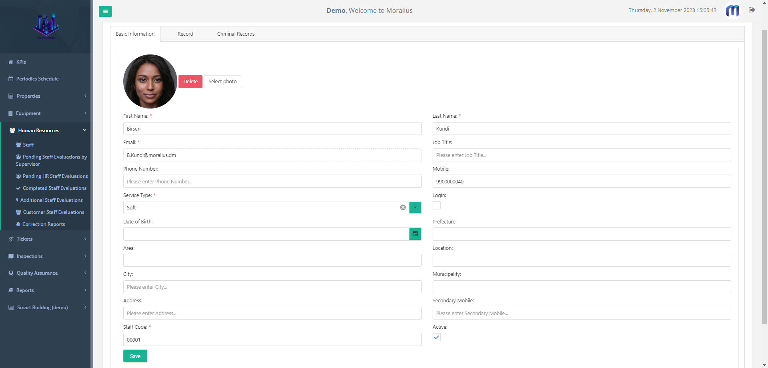Click the Email input field
The width and height of the screenshot is (768, 368).
[x=272, y=155]
